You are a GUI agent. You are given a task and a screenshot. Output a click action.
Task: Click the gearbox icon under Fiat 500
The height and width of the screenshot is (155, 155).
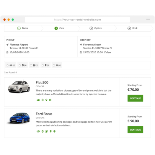[43, 100]
